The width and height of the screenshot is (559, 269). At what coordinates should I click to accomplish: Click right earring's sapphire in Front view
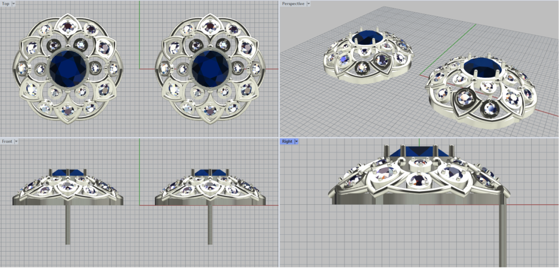tap(210, 173)
